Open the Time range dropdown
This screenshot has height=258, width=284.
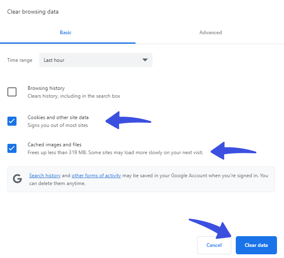96,60
